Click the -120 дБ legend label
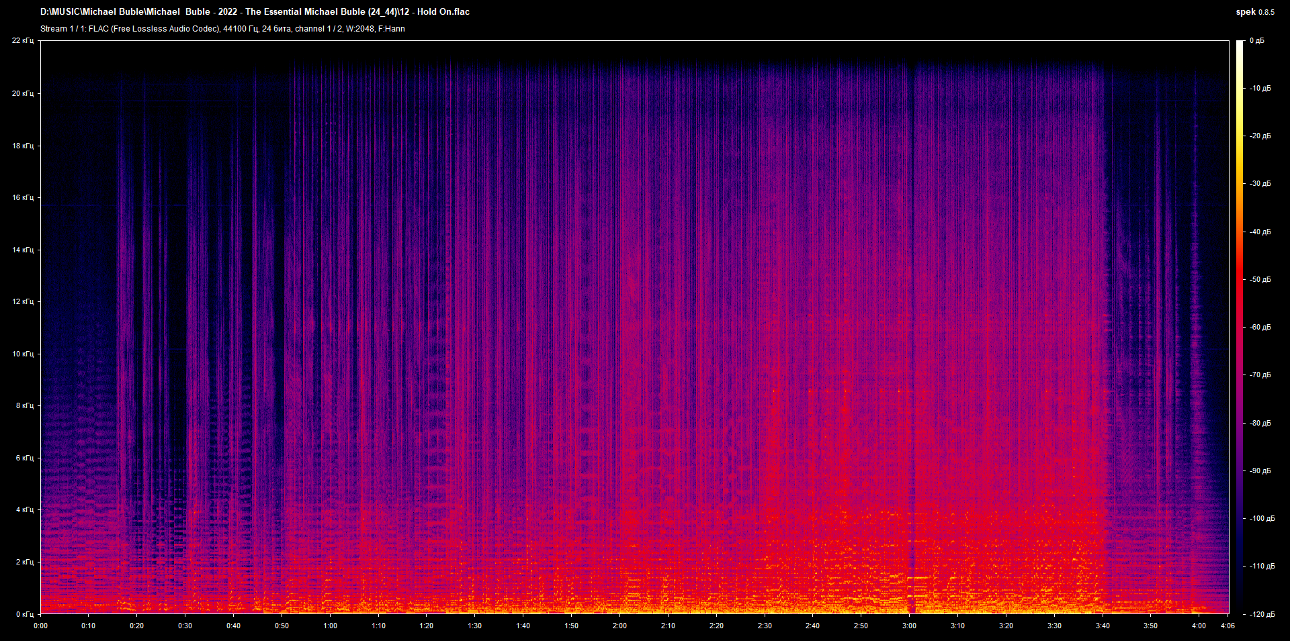1290x641 pixels. [x=1262, y=614]
